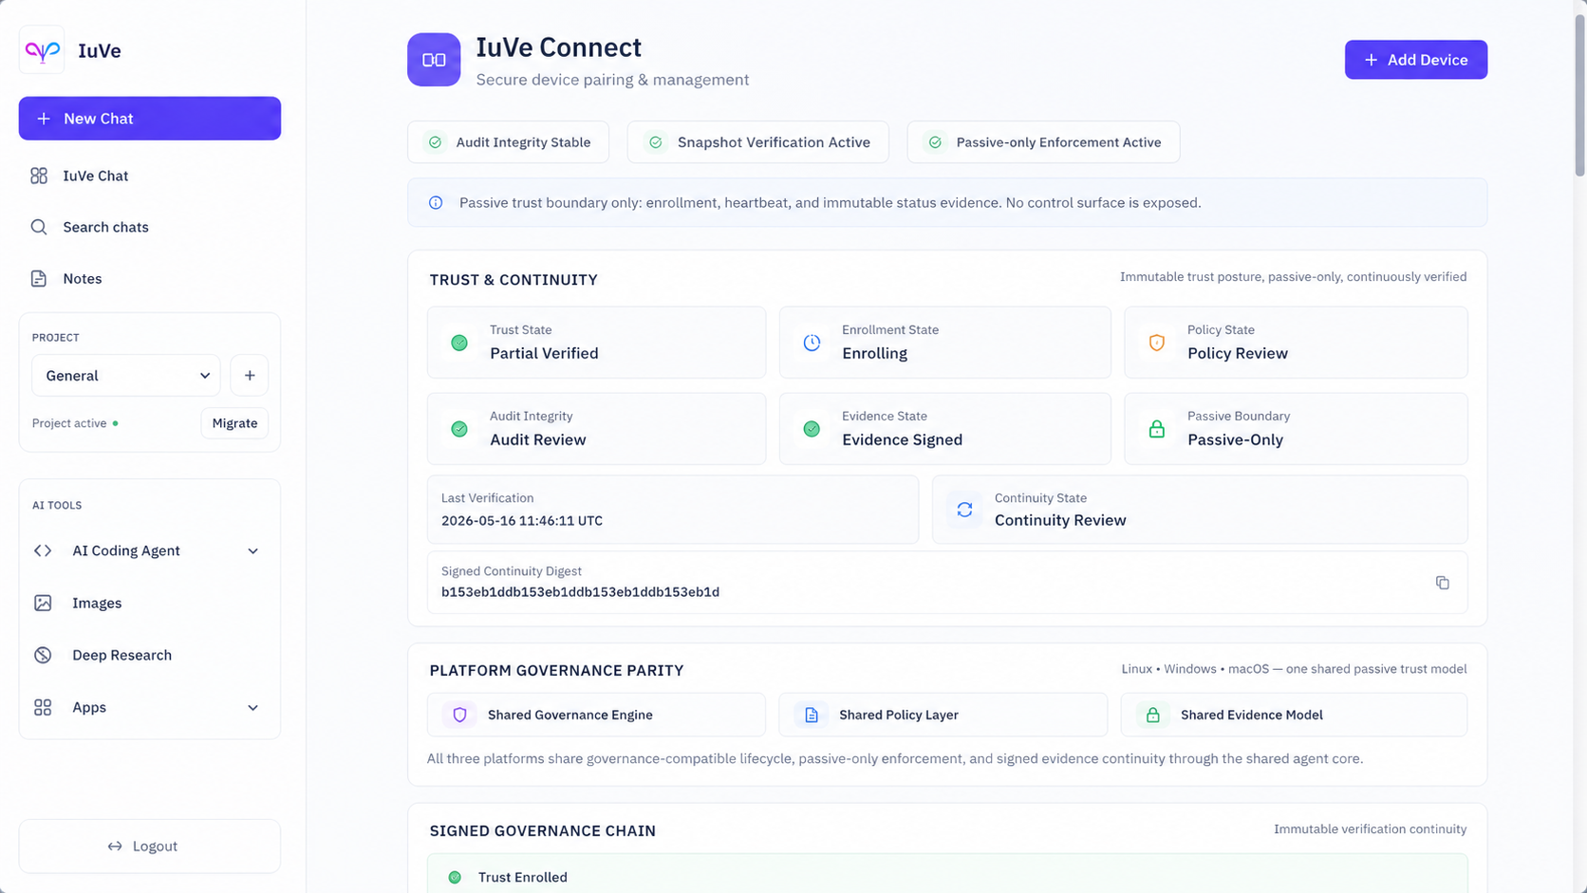The image size is (1587, 893).
Task: Open the Notes section
Action: coord(150,278)
